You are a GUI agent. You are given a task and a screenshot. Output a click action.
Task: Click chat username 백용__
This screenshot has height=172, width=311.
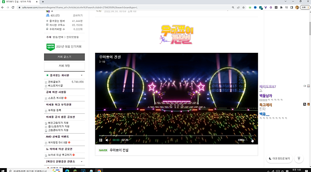pos(264,114)
